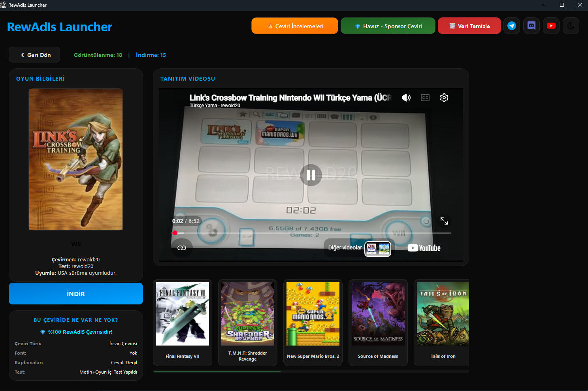Open the video settings gear
This screenshot has width=588, height=391.
(x=444, y=98)
